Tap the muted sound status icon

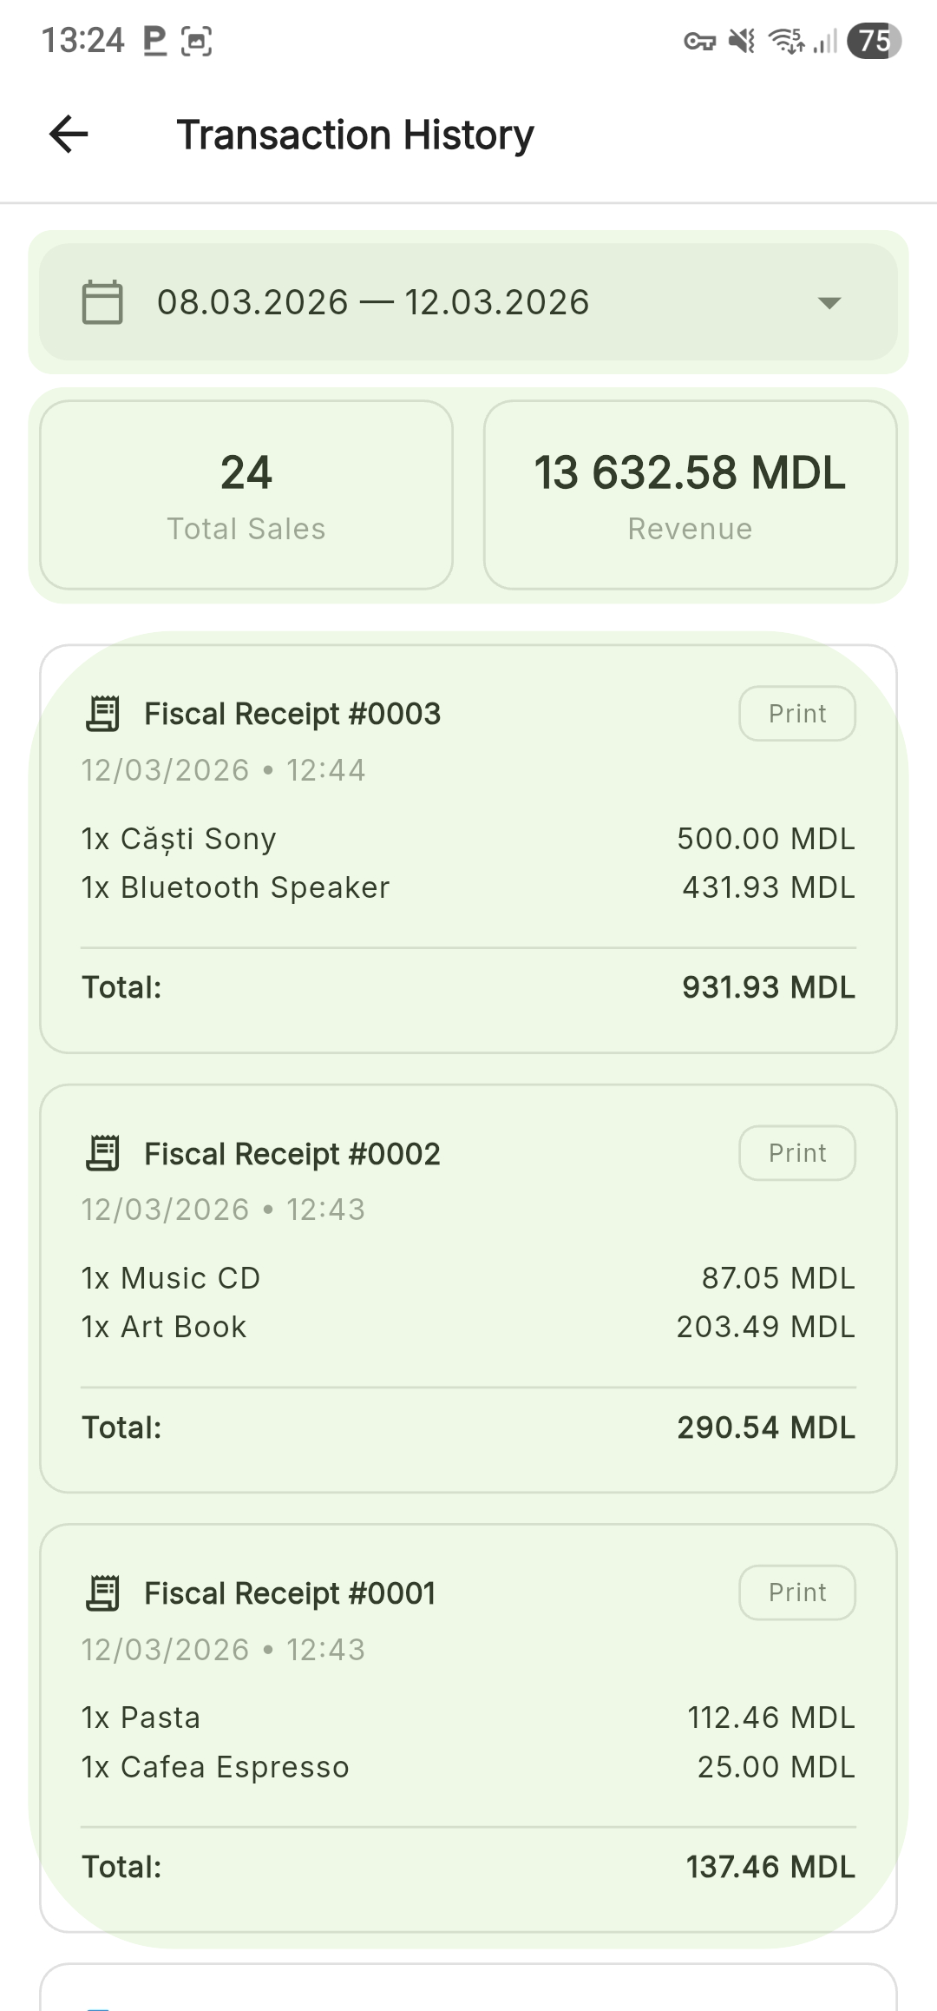click(742, 41)
